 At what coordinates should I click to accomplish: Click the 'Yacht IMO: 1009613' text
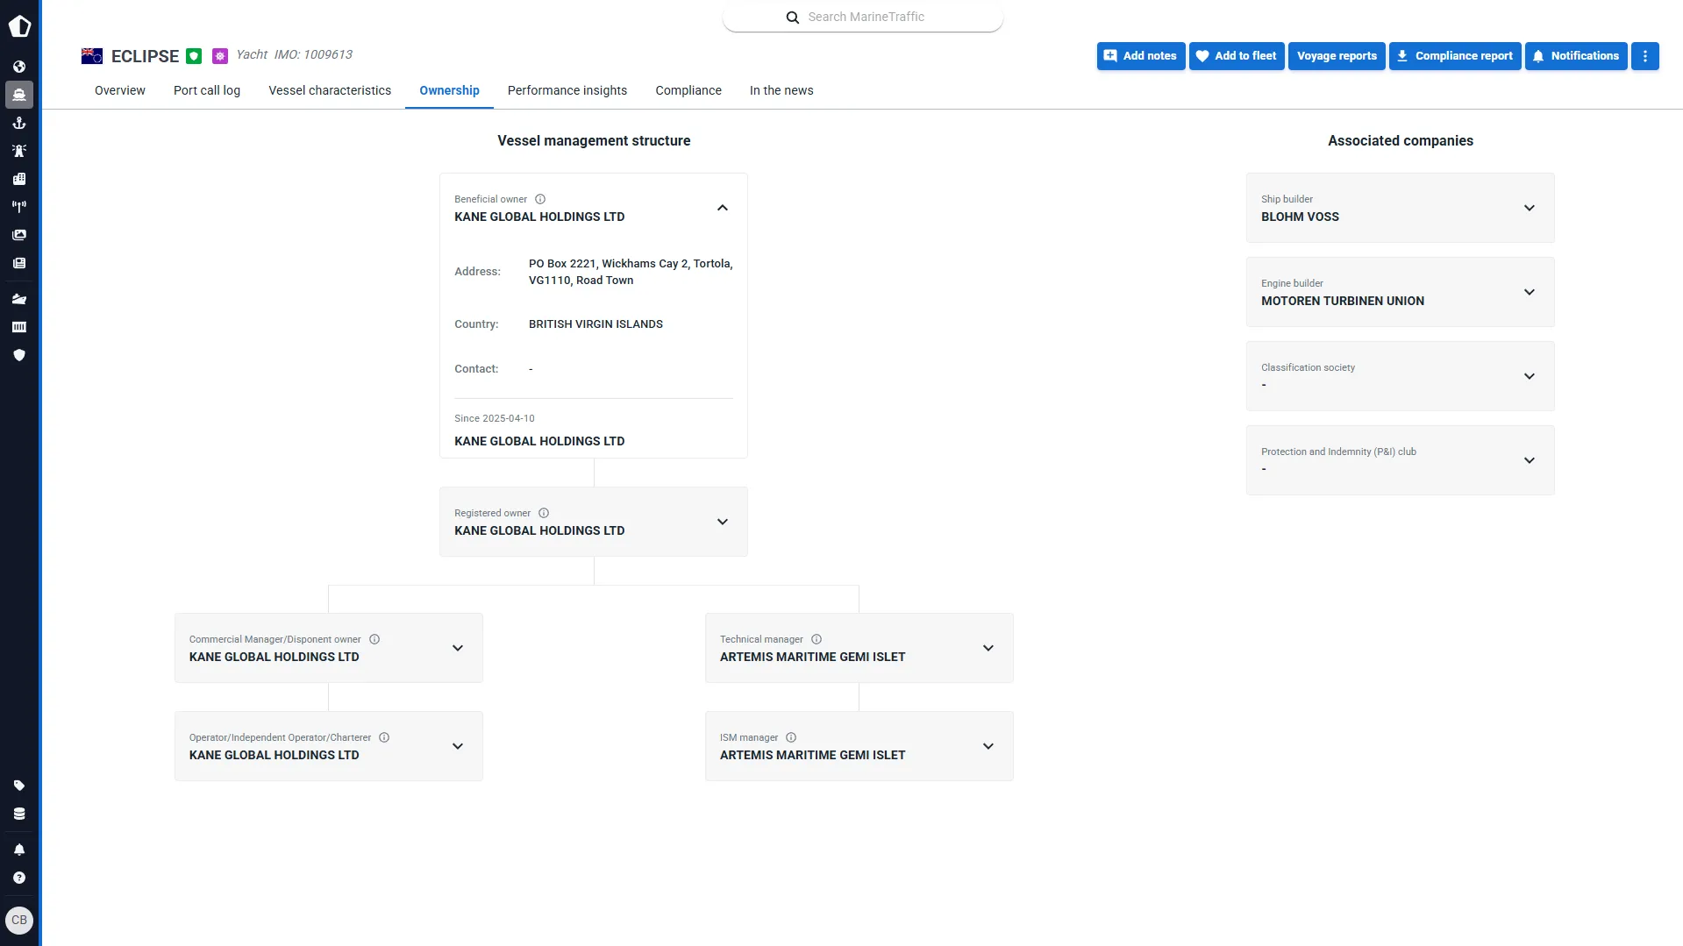(x=294, y=54)
